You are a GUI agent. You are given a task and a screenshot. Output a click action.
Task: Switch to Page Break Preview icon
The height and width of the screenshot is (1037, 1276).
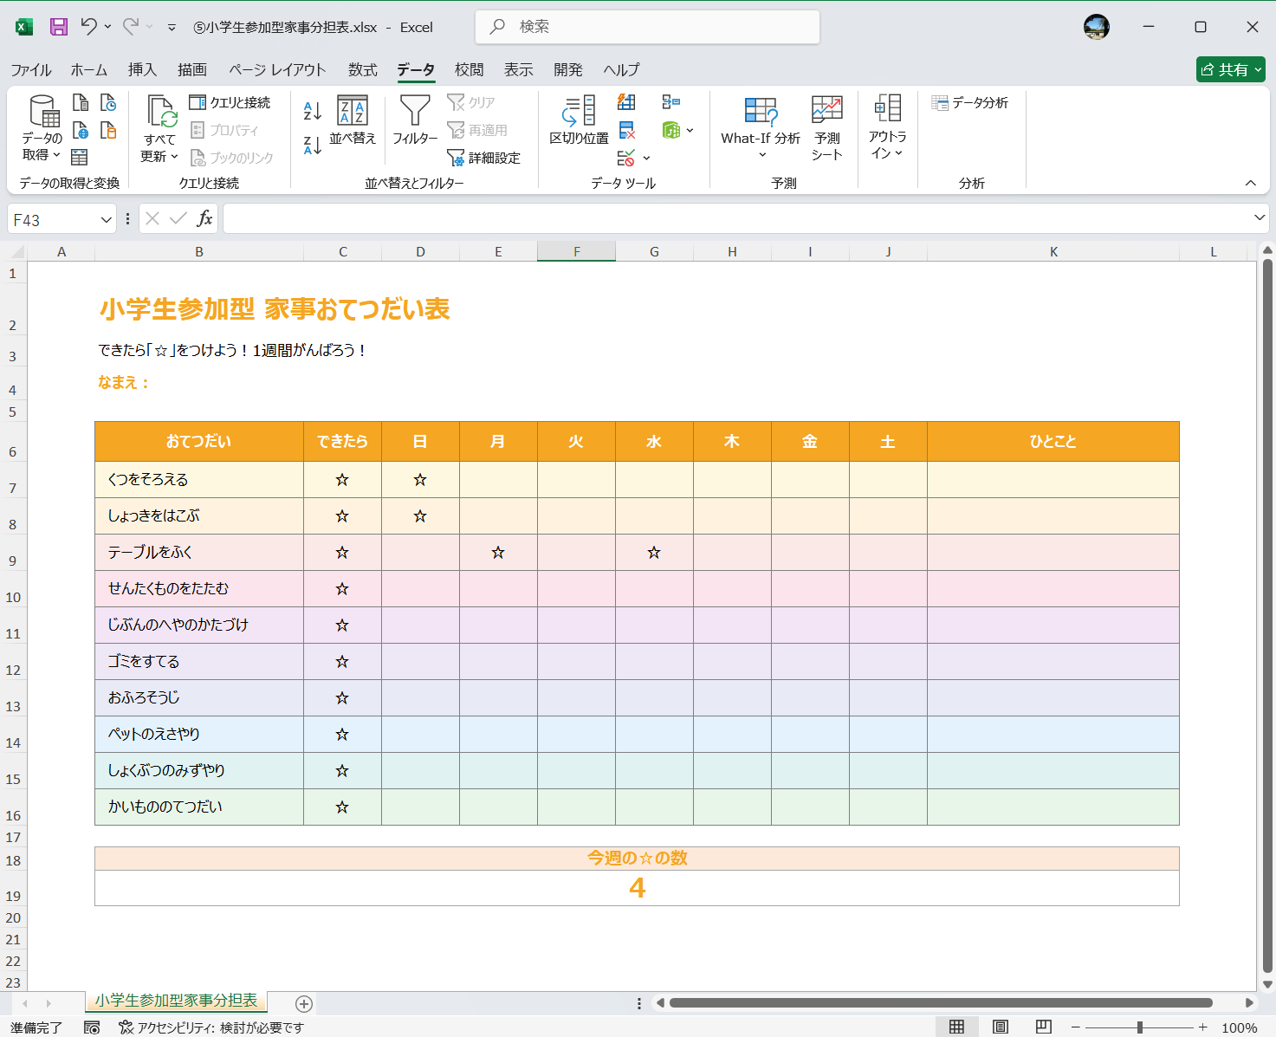point(1044,1027)
